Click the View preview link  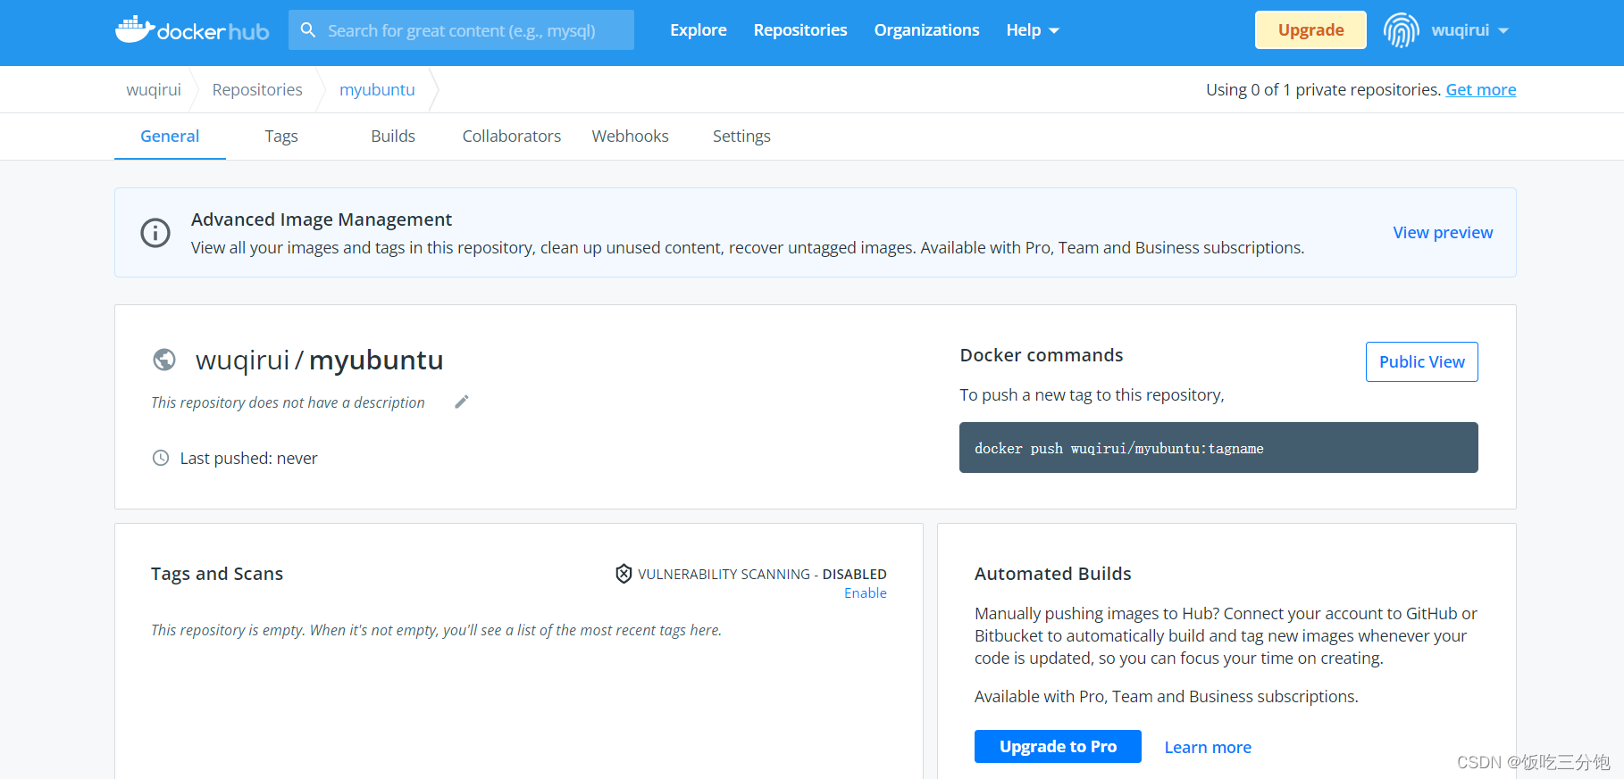coord(1443,232)
